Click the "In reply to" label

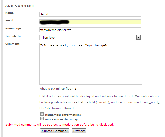tap(13, 36)
